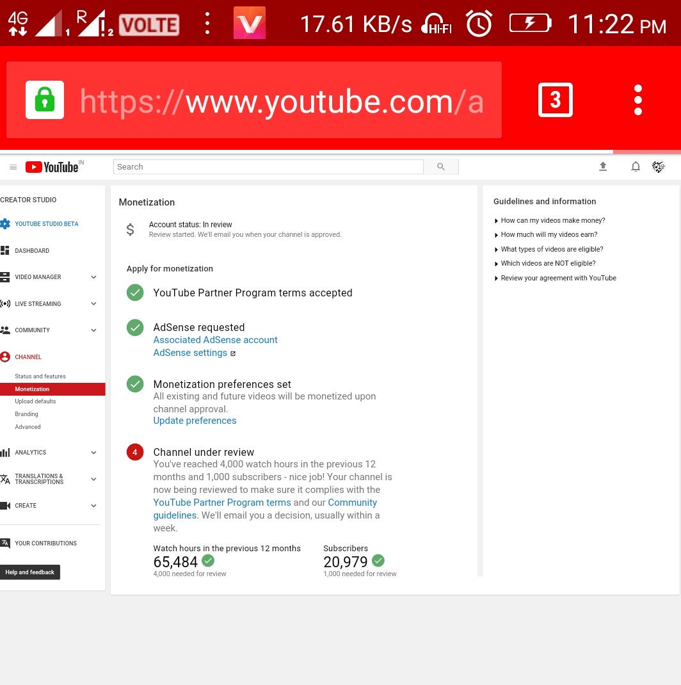Image resolution: width=681 pixels, height=685 pixels.
Task: Tap the battery charging status icon
Action: point(531,22)
